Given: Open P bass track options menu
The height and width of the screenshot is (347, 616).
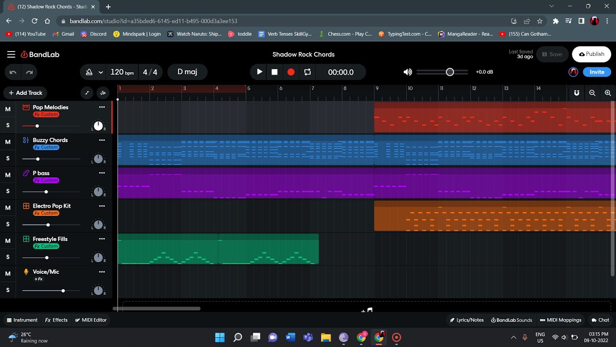Looking at the screenshot, I should tap(102, 173).
